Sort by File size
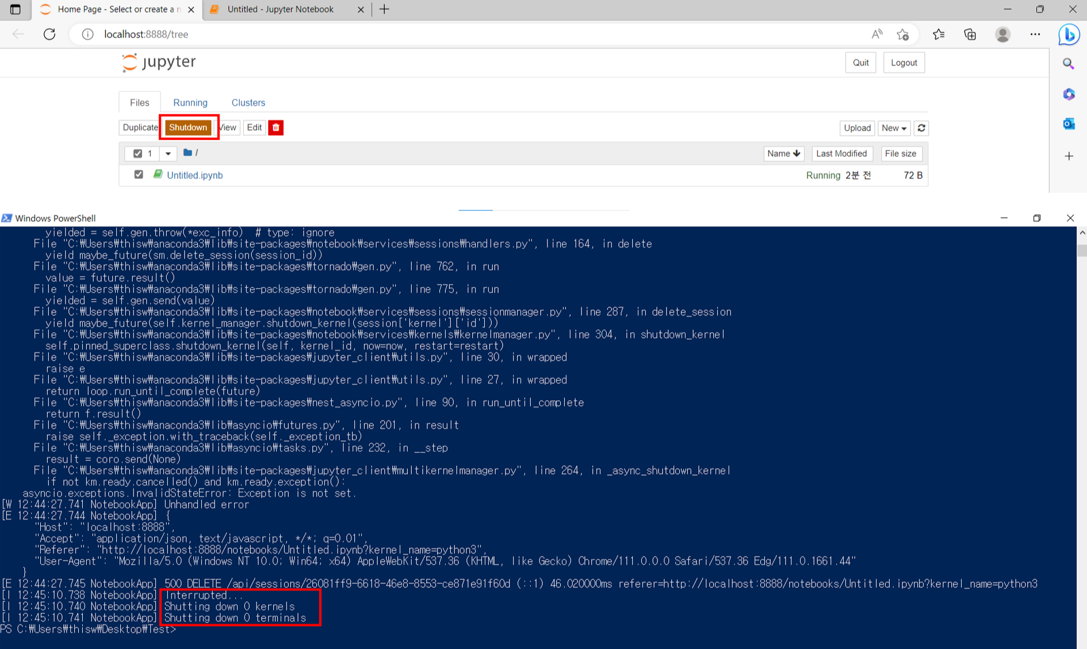This screenshot has height=649, width=1087. click(x=901, y=153)
